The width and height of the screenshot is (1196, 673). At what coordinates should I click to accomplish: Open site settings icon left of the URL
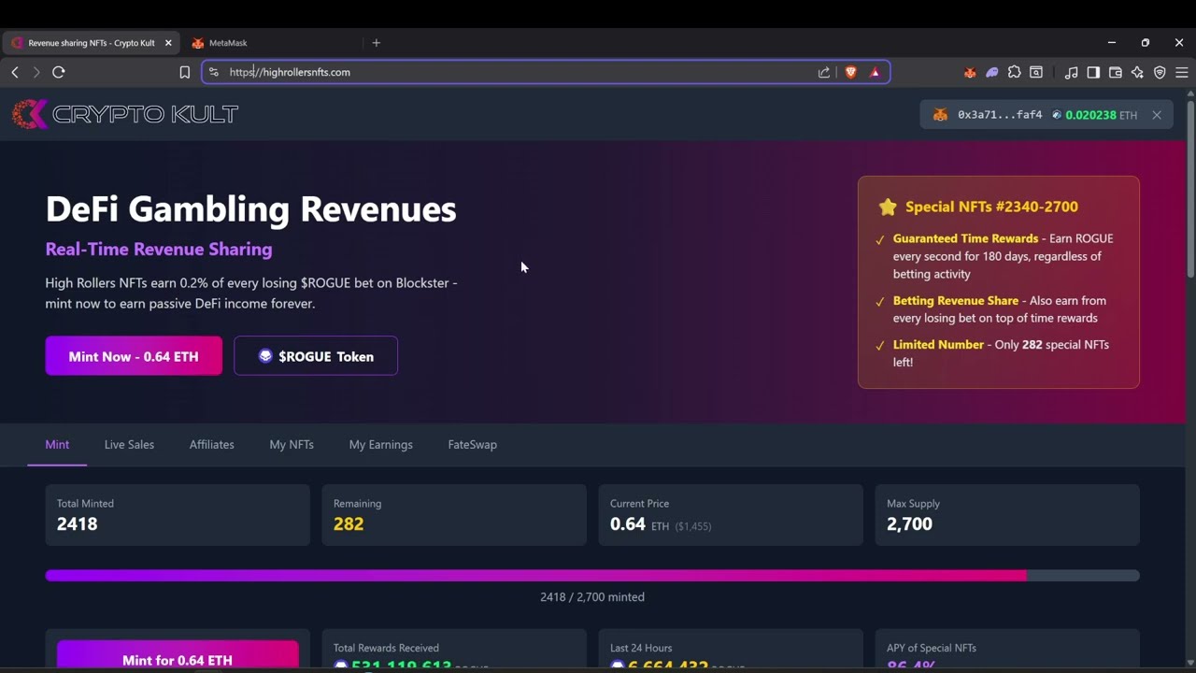click(x=214, y=72)
